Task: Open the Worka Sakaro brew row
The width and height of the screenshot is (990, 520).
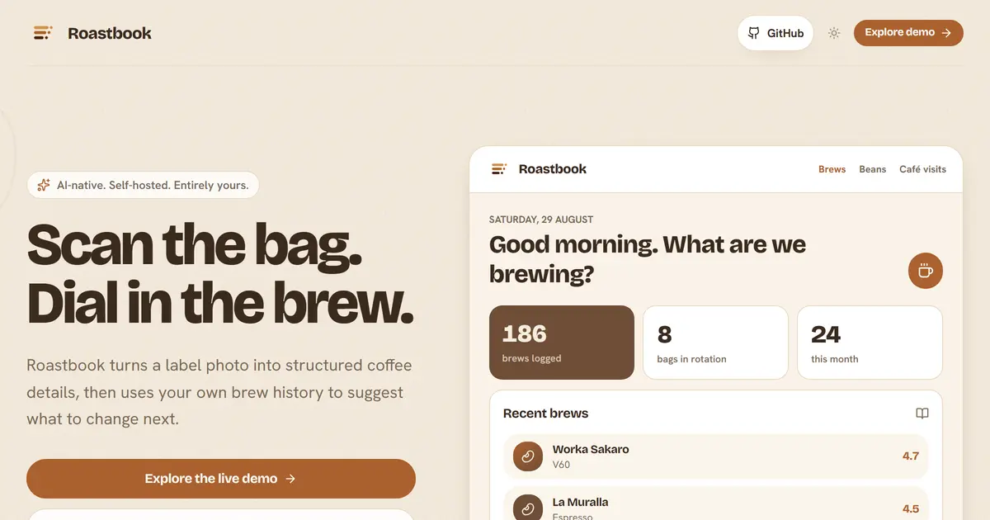Action: tap(715, 456)
